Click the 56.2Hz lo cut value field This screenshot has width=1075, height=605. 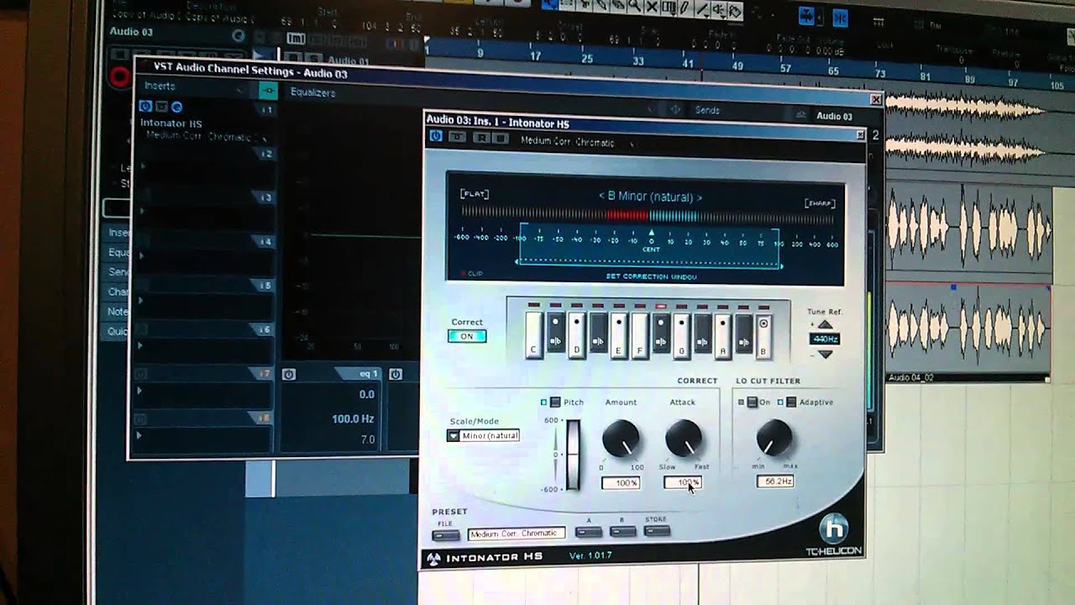[x=775, y=481]
